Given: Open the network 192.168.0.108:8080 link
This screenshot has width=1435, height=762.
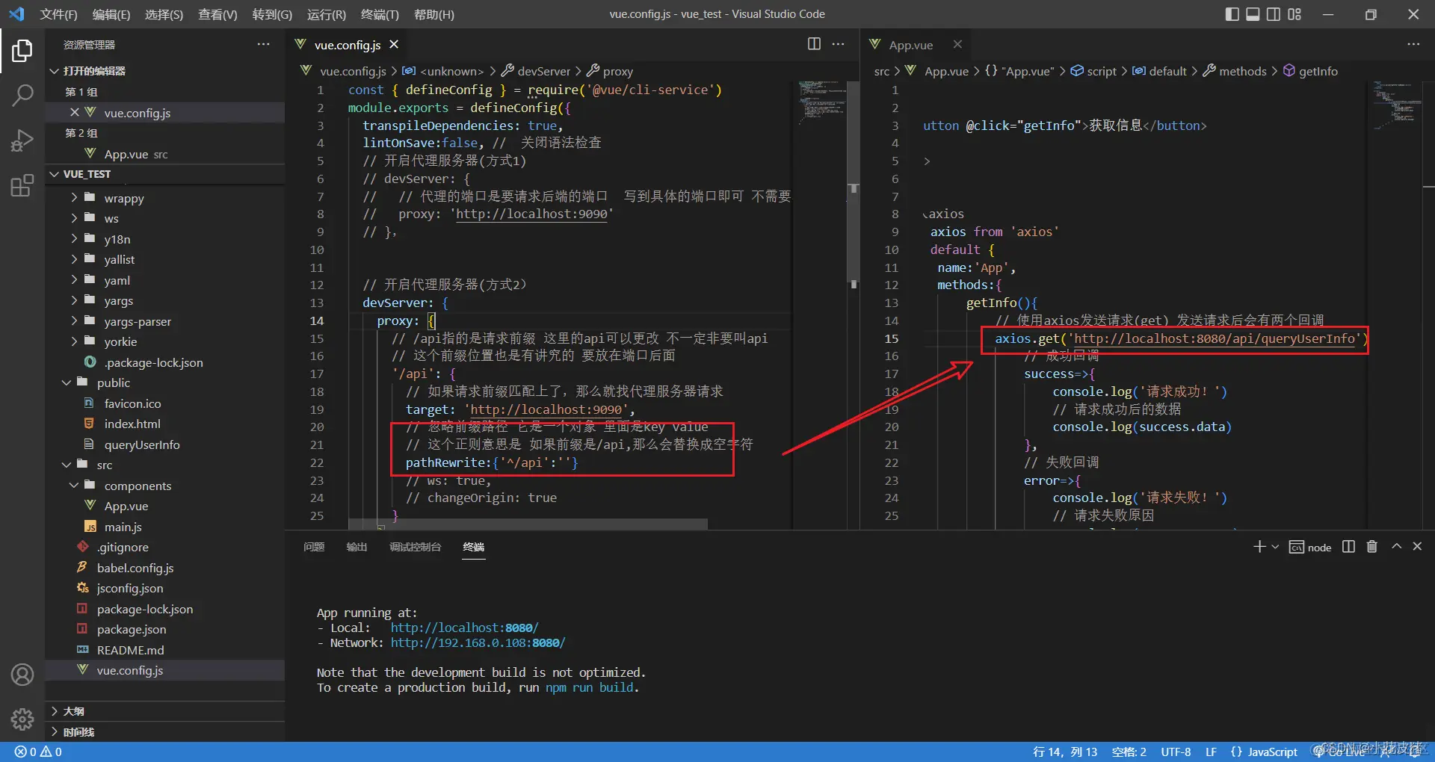Looking at the screenshot, I should [x=478, y=643].
